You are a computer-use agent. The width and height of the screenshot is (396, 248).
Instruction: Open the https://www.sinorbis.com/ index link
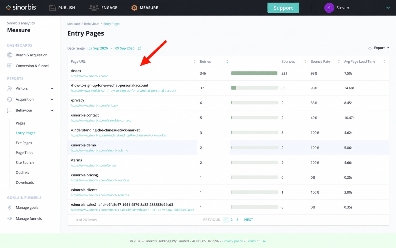89,76
